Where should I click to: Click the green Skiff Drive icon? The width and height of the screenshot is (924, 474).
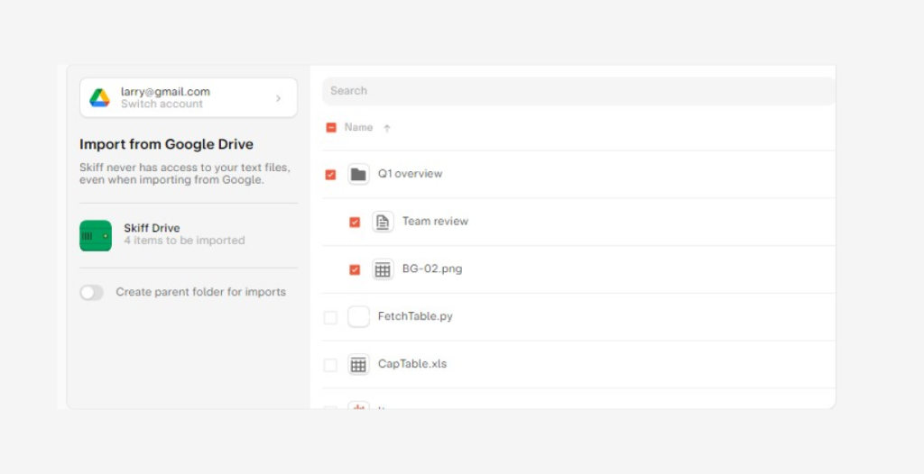96,235
